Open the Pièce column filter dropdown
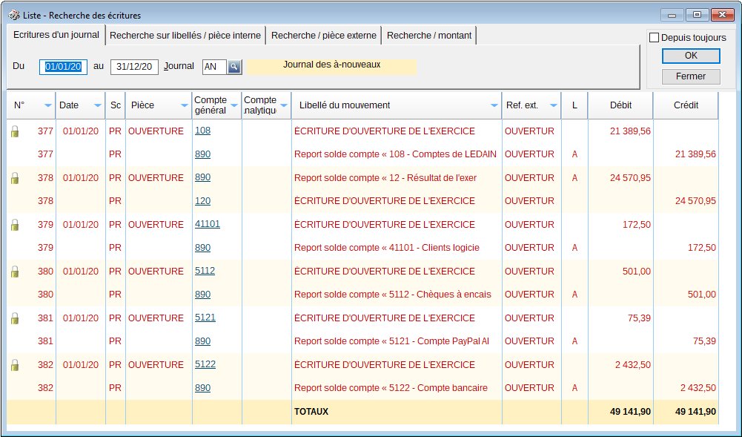Screen dimensions: 742x437 tap(184, 105)
